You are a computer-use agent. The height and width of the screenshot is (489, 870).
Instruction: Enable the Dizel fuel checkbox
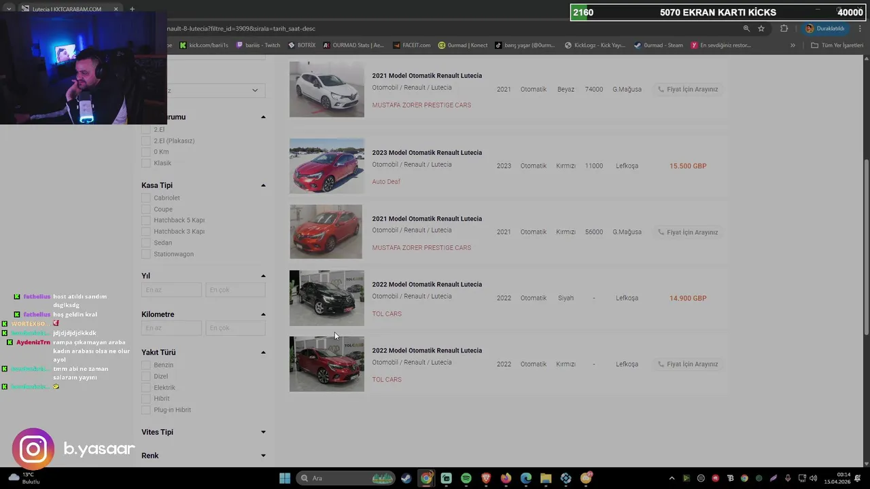click(145, 376)
